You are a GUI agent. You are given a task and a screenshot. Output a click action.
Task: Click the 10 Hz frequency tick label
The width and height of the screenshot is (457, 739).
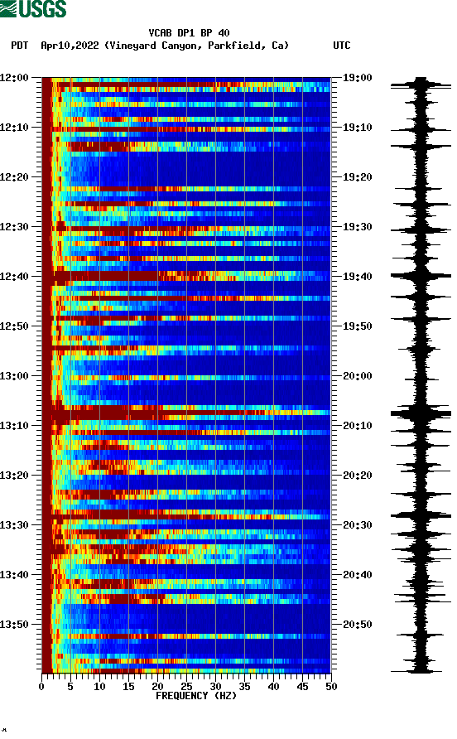tap(99, 687)
